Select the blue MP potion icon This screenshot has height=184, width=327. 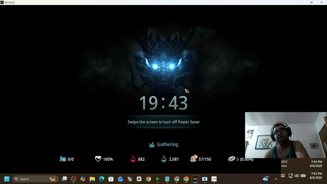pos(164,159)
